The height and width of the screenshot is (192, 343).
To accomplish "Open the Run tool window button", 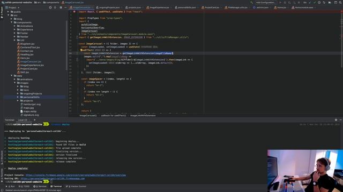I will click(10, 186).
